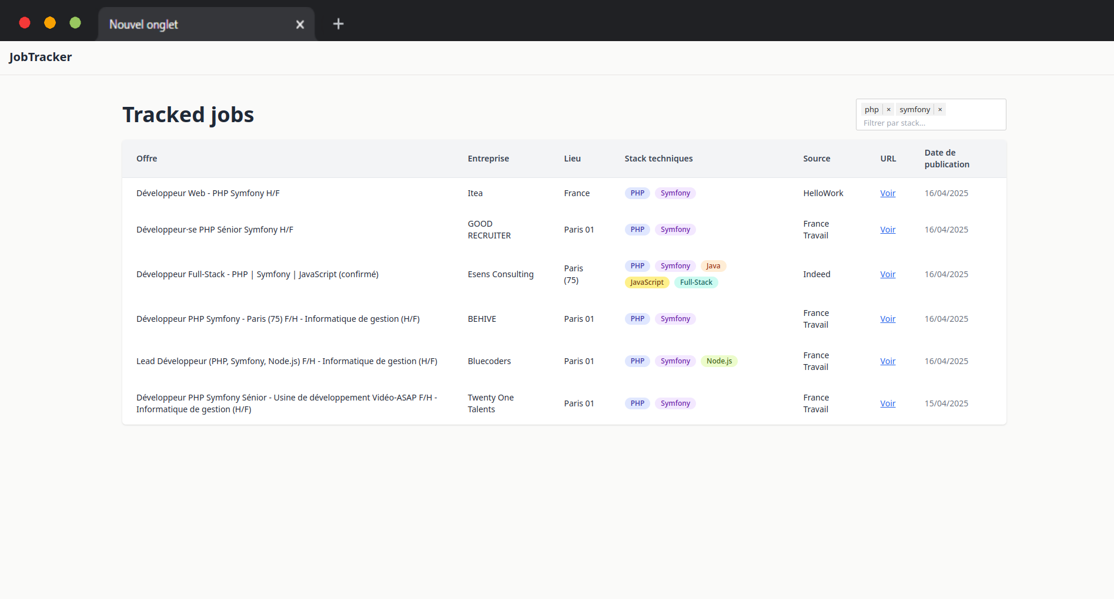This screenshot has height=599, width=1114.
Task: Close the Nouvel onglet tab
Action: (300, 25)
